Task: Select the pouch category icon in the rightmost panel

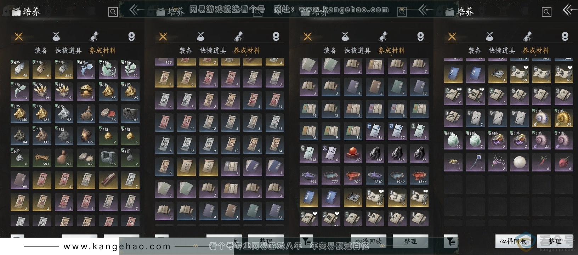Action: pyautogui.click(x=490, y=36)
